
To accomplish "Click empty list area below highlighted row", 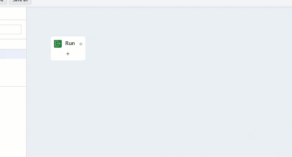I will [13, 72].
